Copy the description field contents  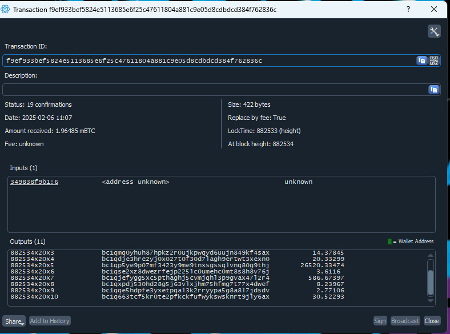(x=433, y=90)
